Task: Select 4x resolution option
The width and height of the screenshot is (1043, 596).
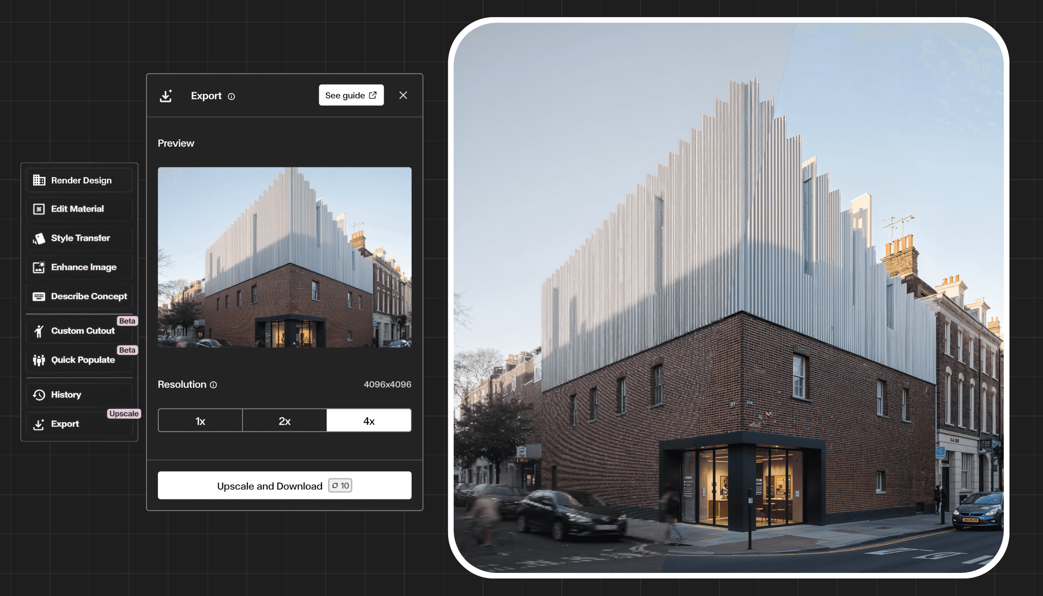Action: [369, 421]
